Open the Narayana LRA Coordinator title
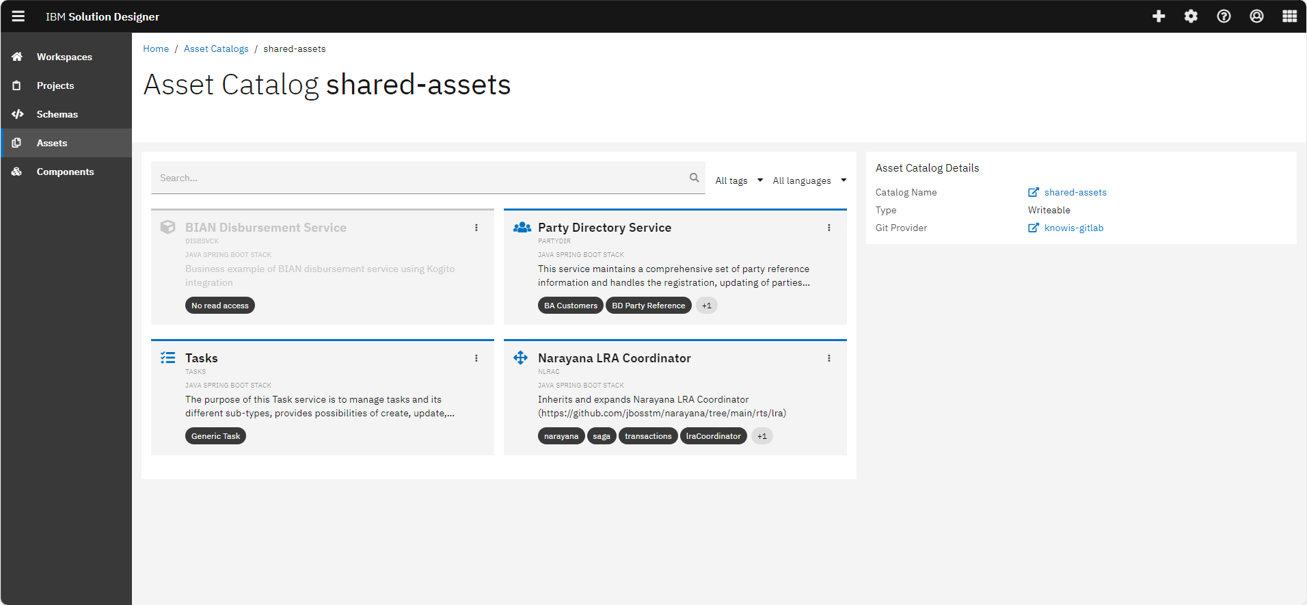Screen dimensions: 1307x605 tap(615, 358)
